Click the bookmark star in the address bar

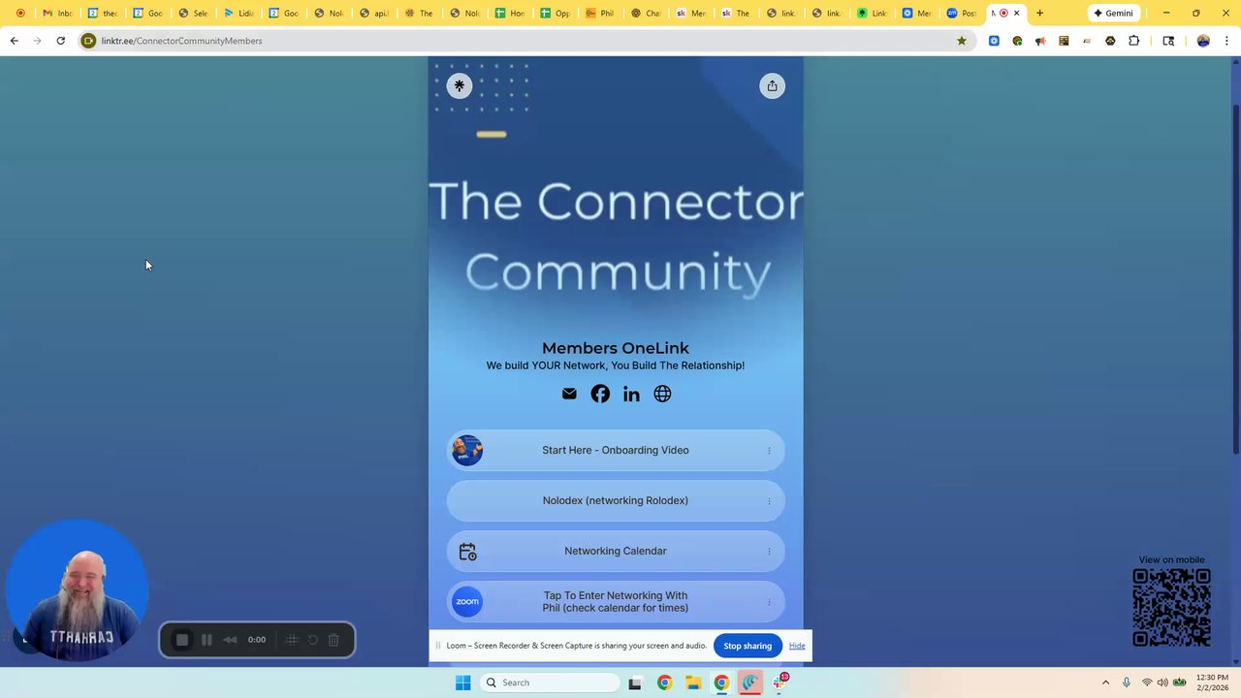point(962,41)
